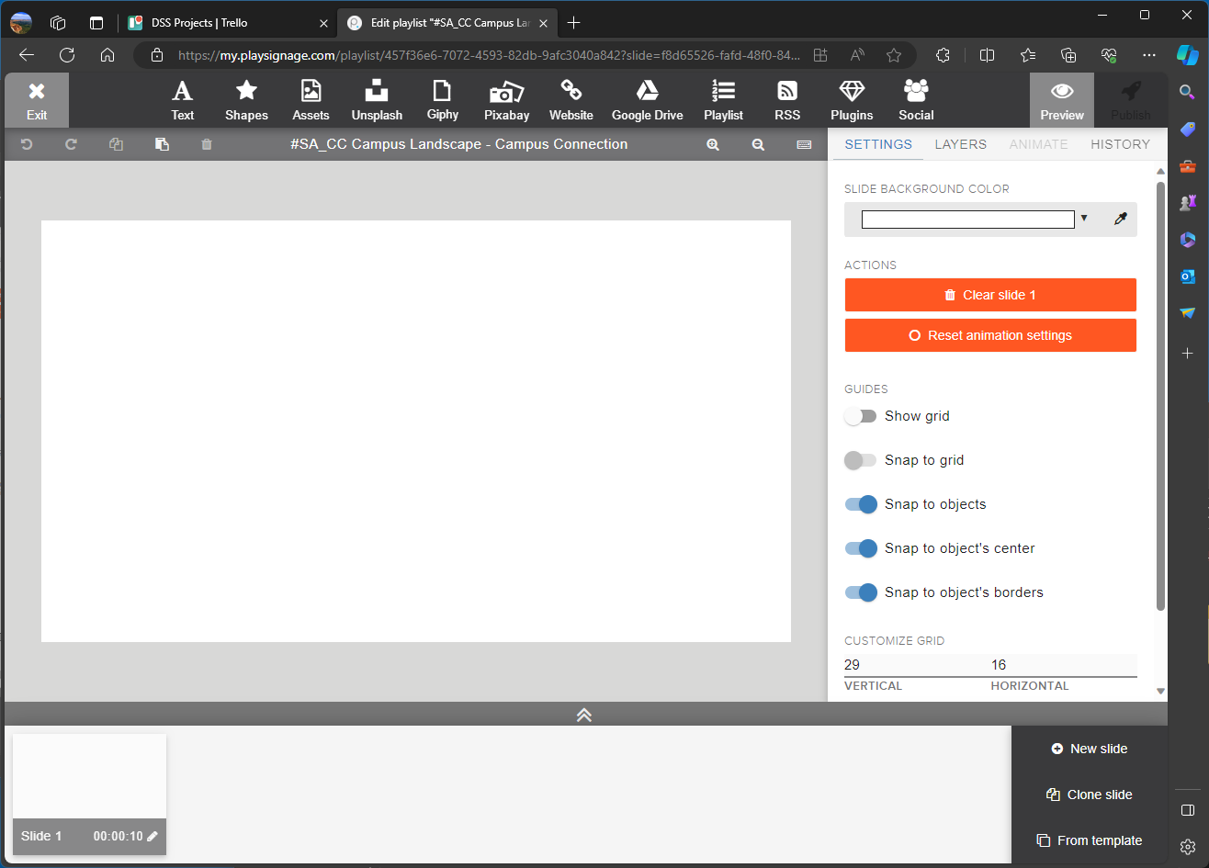Open the RSS feed tool

click(x=787, y=100)
